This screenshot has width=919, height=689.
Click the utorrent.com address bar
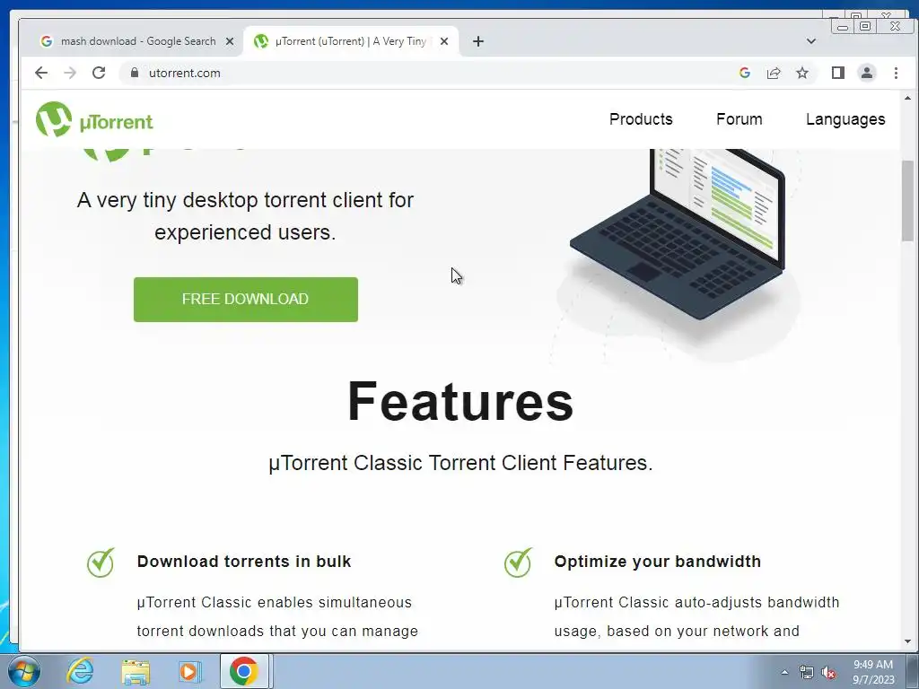click(422, 73)
